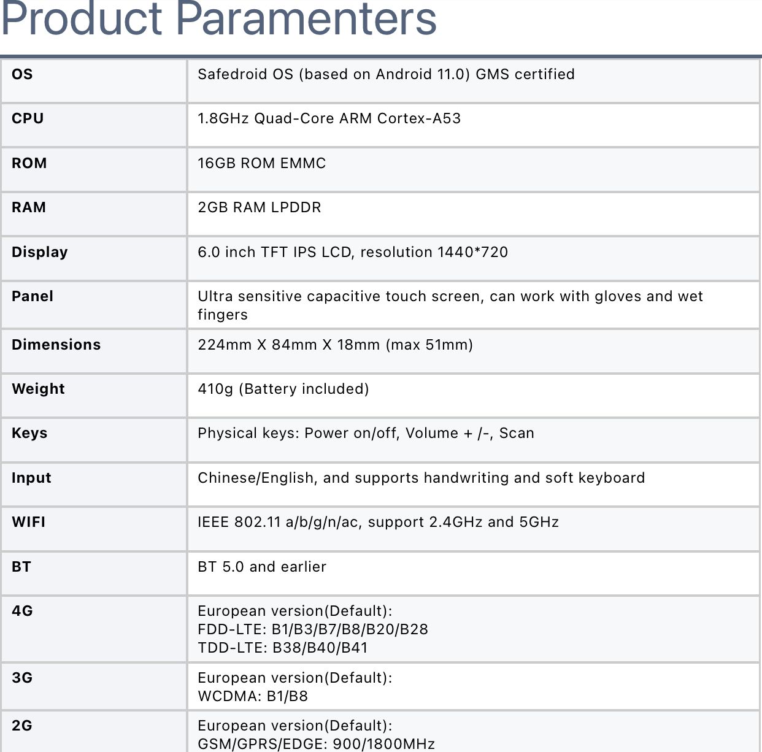
Task: Click the Panel row label
Action: (x=33, y=296)
